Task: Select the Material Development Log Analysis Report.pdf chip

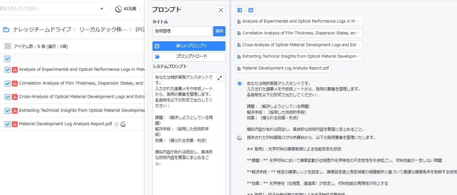Action: click(283, 68)
